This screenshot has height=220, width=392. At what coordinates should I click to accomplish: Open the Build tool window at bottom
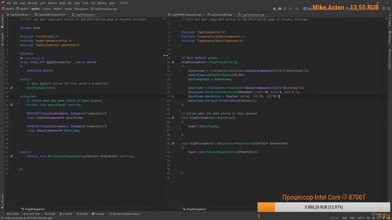click(x=82, y=214)
